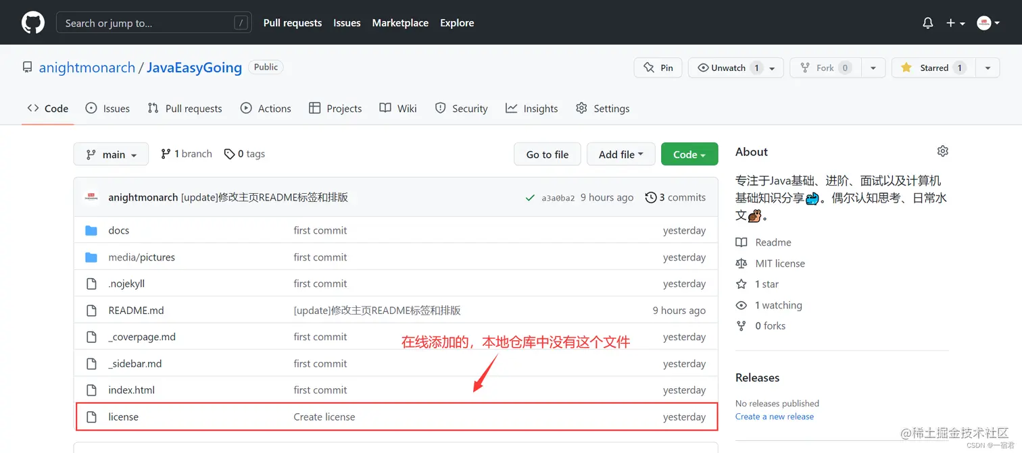Open the user avatar menu

[988, 23]
